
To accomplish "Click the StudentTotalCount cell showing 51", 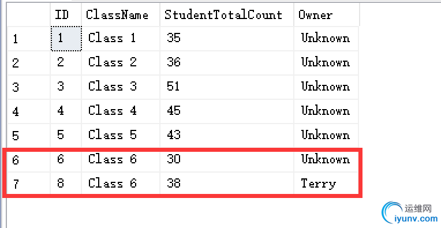I will (x=227, y=87).
